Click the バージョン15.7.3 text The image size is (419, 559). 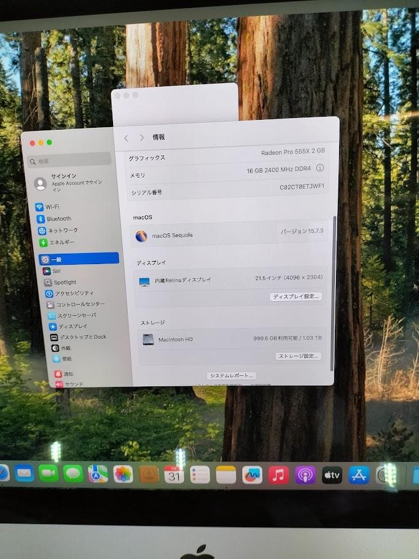pos(302,231)
